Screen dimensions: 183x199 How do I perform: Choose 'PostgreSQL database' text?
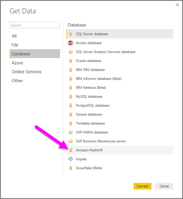click(93, 105)
